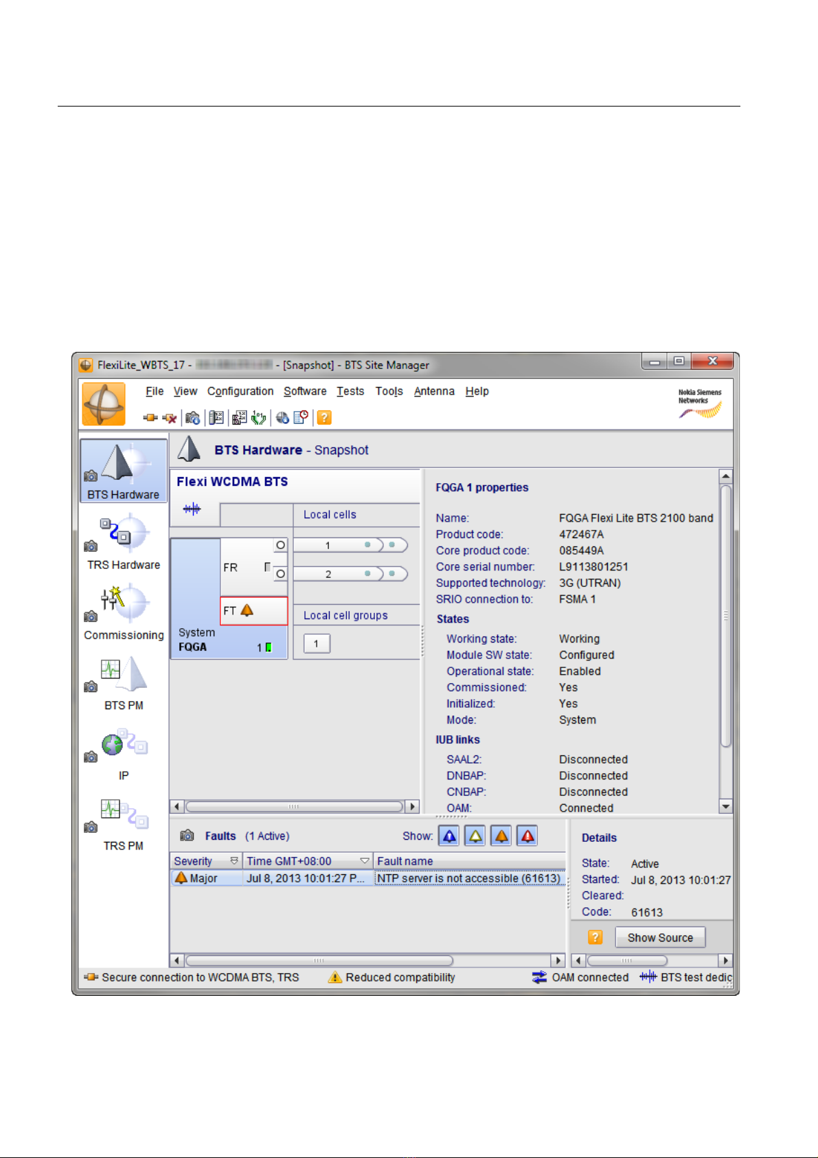Click the 'Reduced compatibility' status bar text
Screen dimensions: 818x1158
[400, 977]
